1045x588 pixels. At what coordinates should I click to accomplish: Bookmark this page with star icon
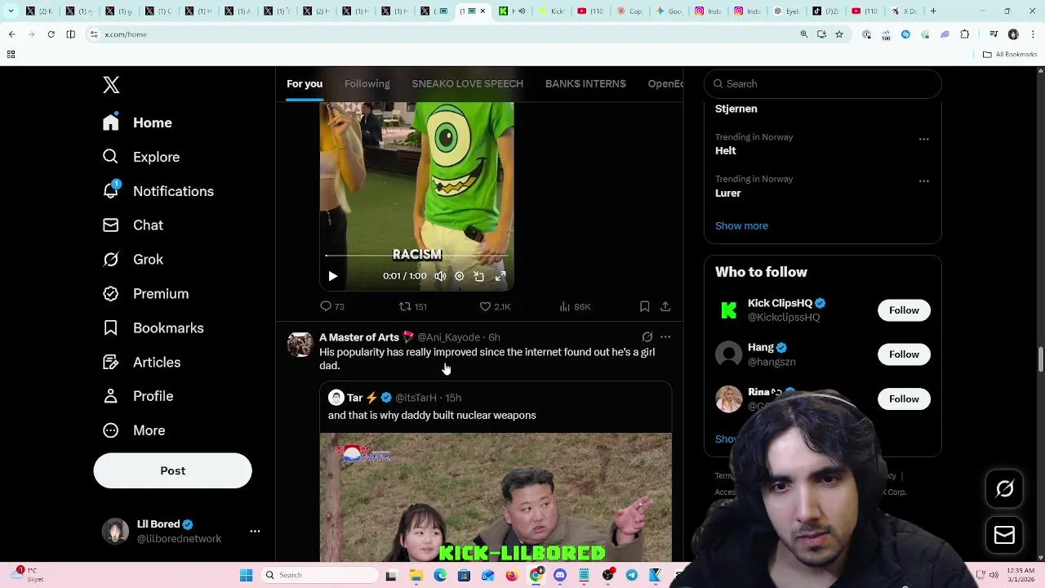coord(839,34)
